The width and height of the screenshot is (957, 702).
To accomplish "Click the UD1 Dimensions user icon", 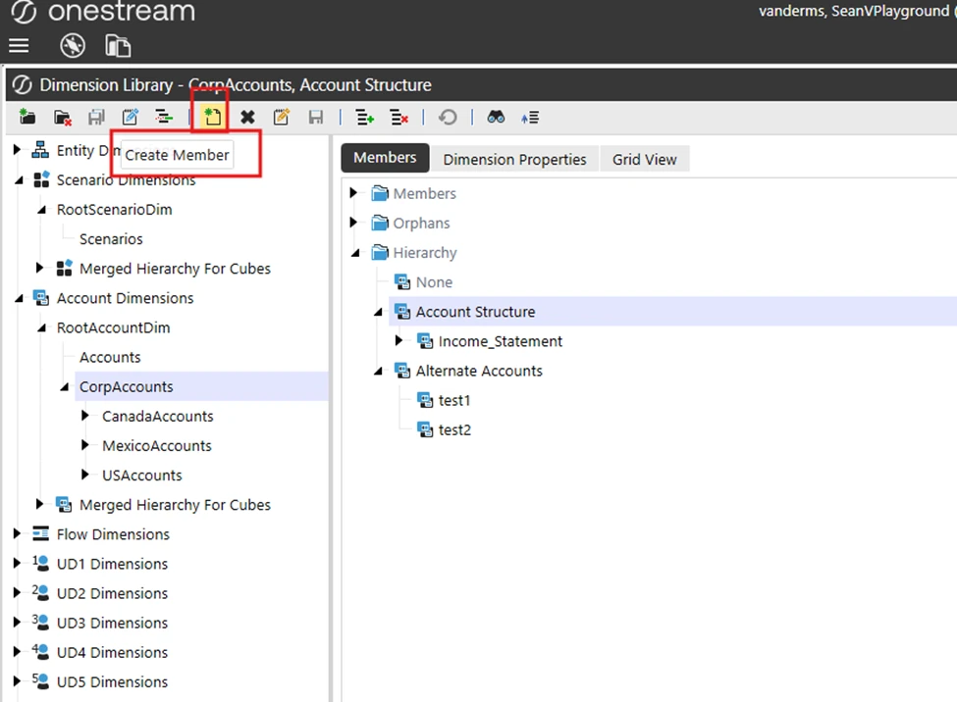I will pos(41,563).
